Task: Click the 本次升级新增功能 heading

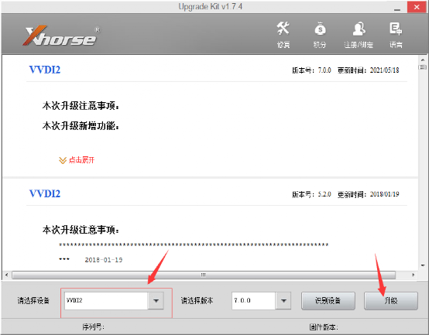Action: pos(81,126)
